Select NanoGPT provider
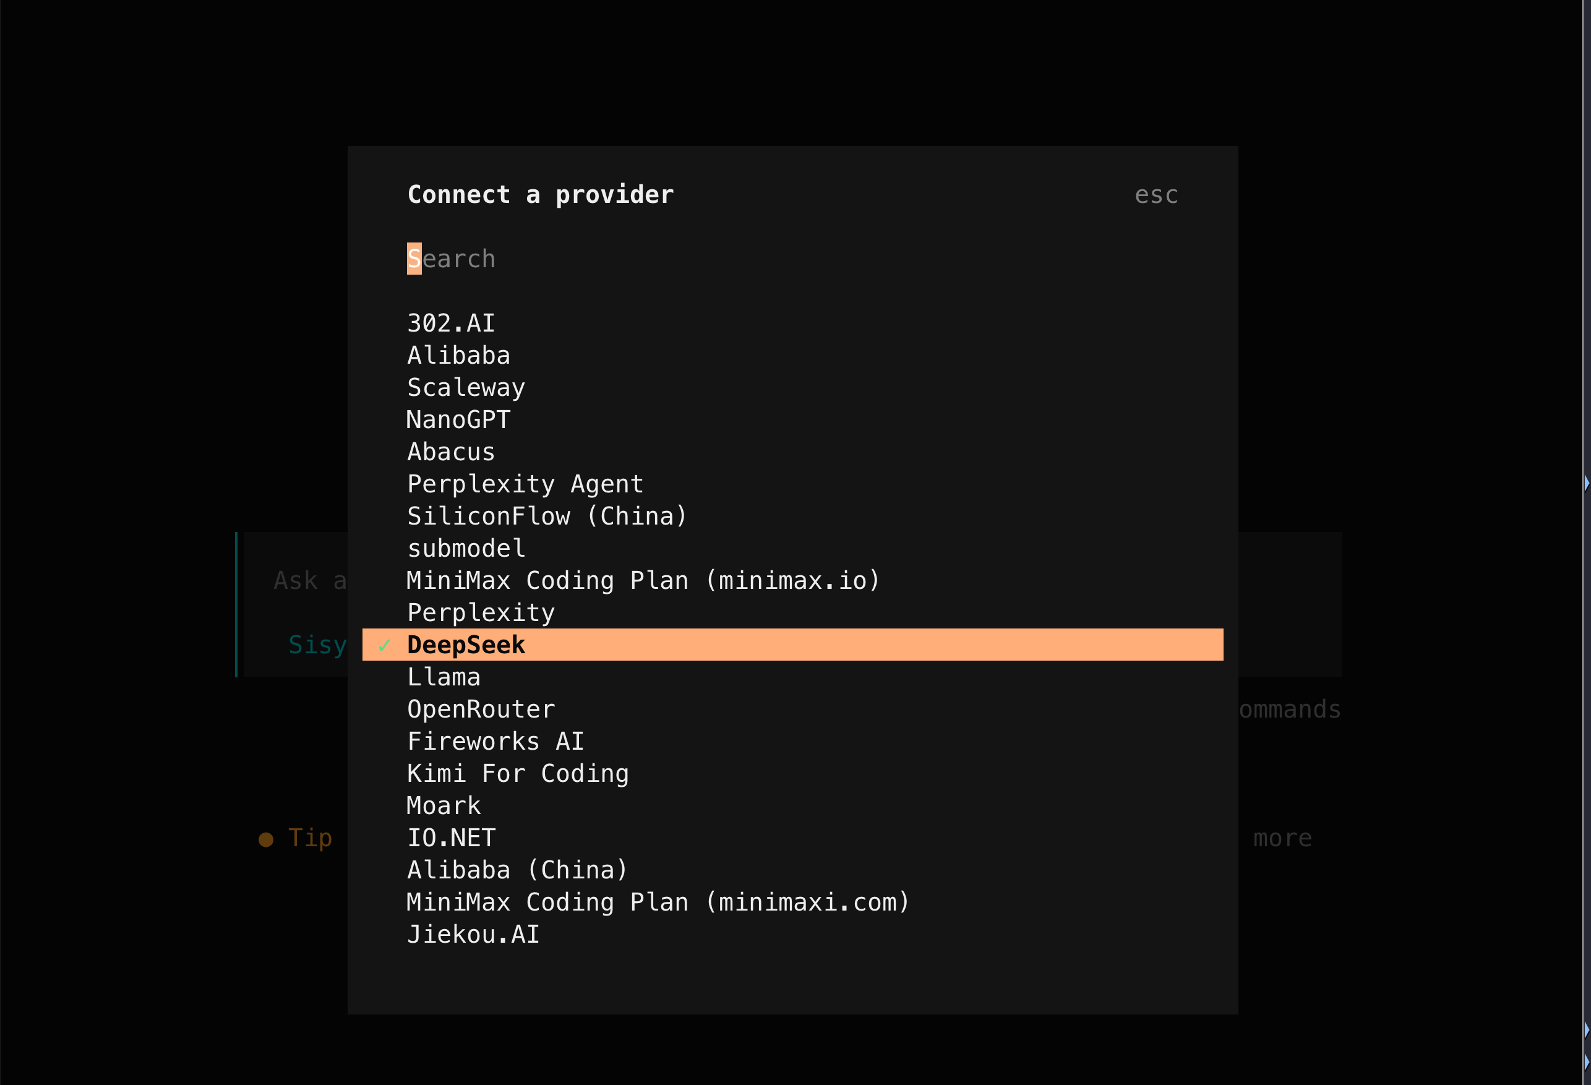This screenshot has height=1085, width=1591. tap(458, 419)
